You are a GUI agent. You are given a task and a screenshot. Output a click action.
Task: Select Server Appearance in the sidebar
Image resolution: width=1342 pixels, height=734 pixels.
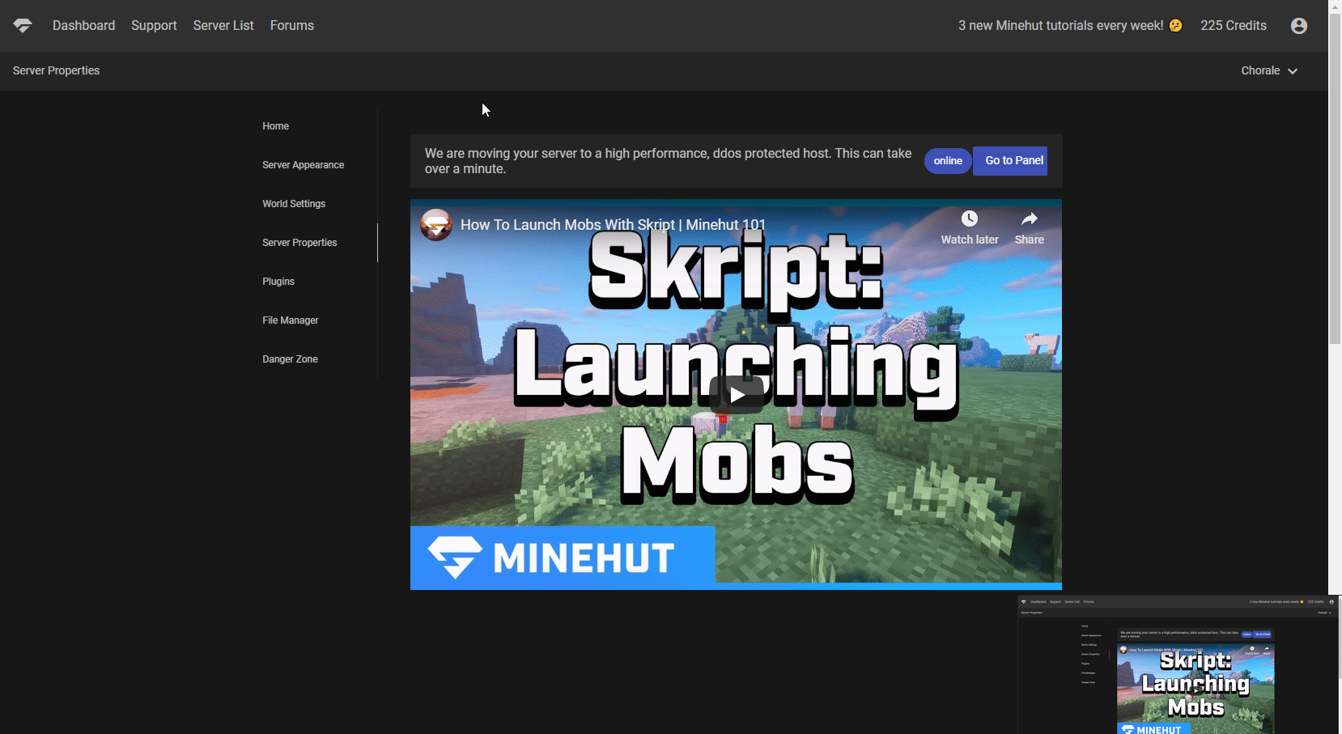303,165
